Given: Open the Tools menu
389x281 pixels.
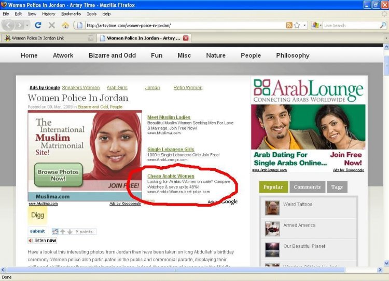Looking at the screenshot, I should (x=91, y=14).
